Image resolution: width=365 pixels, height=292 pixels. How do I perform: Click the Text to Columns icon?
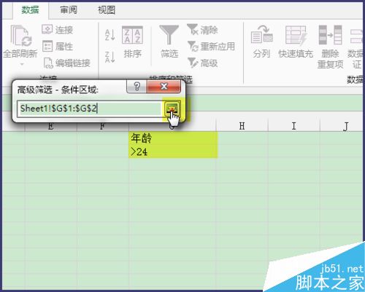pos(261,34)
